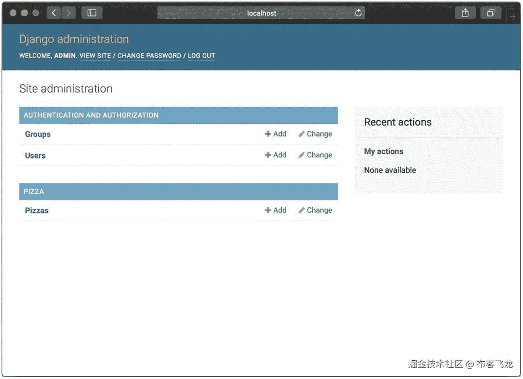The height and width of the screenshot is (379, 523).
Task: Open the Users model link
Action: 35,156
